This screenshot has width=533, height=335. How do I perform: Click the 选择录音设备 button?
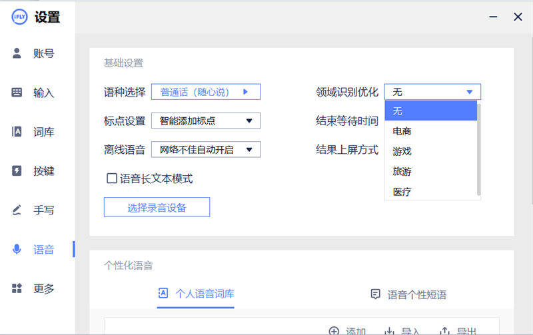pos(157,208)
